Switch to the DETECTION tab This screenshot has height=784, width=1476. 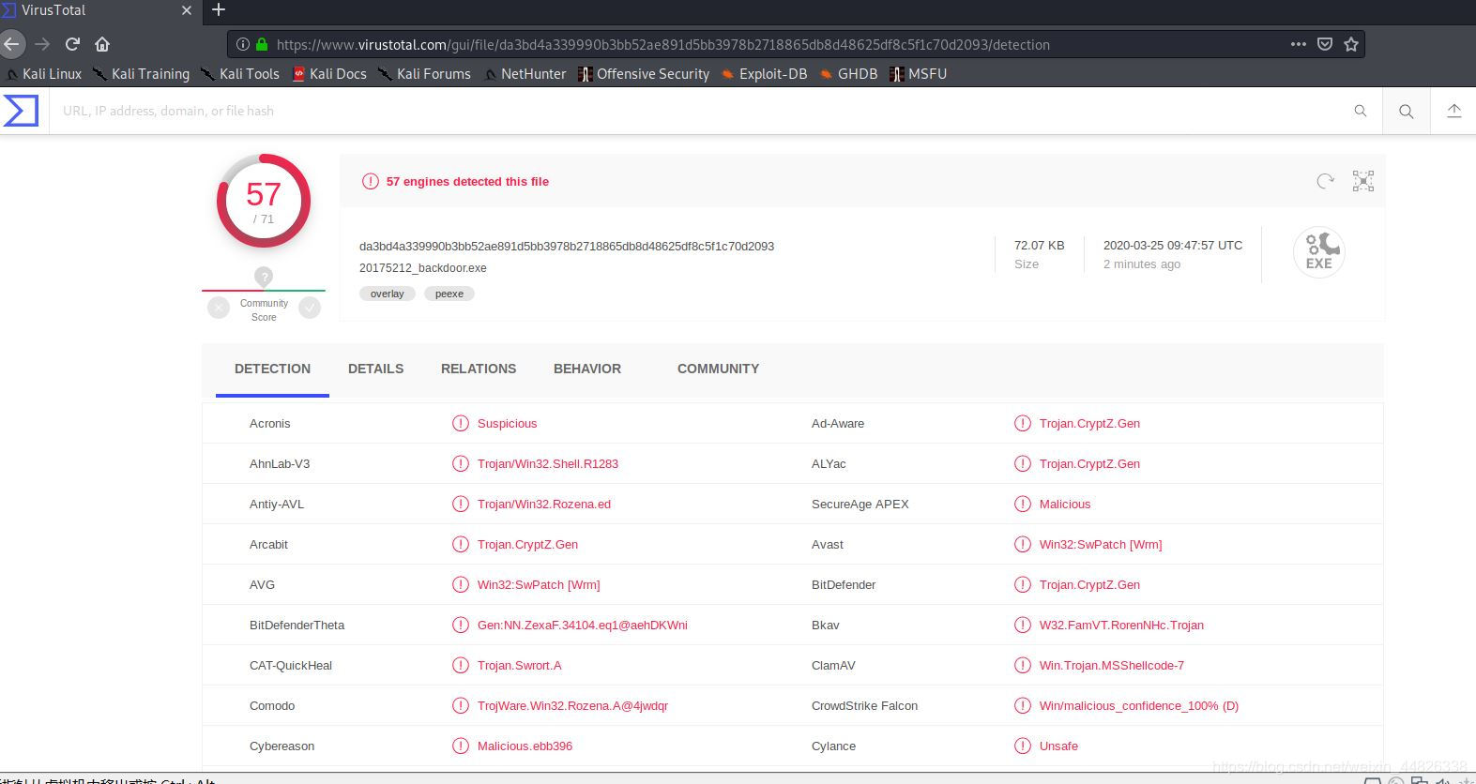click(272, 369)
